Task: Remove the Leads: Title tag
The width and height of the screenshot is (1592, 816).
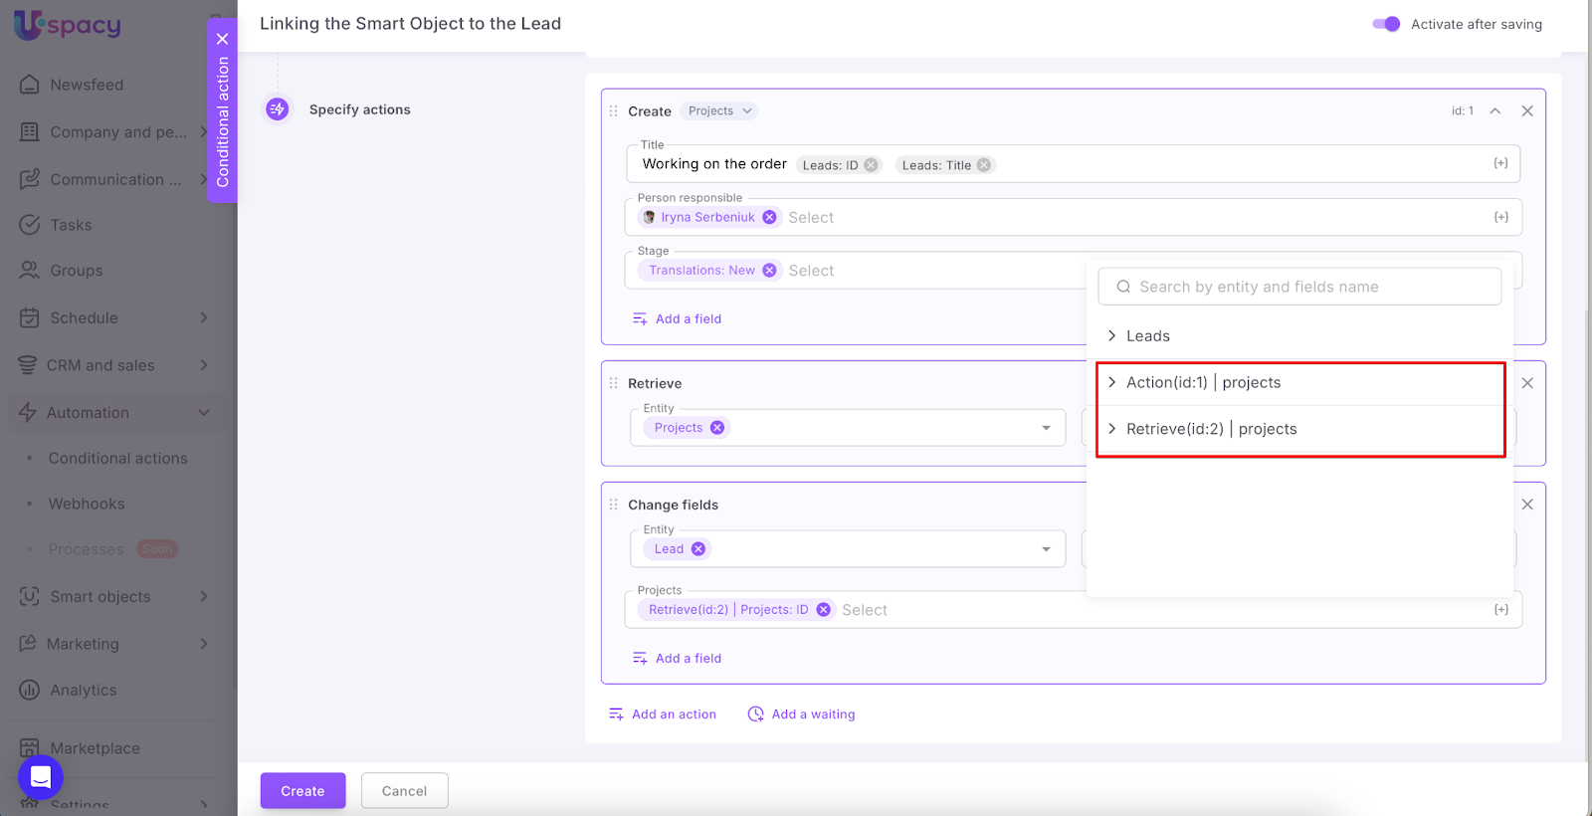Action: click(984, 165)
